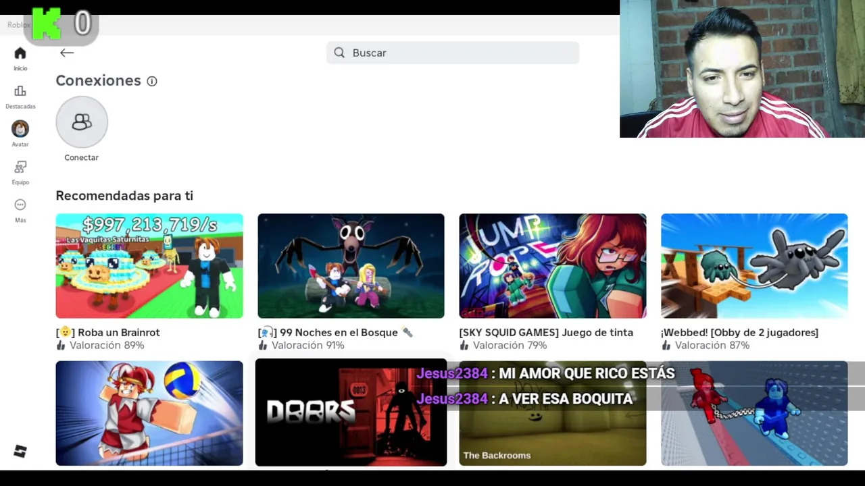Image resolution: width=865 pixels, height=486 pixels.
Task: Click the 'Conectar' label
Action: click(x=82, y=157)
